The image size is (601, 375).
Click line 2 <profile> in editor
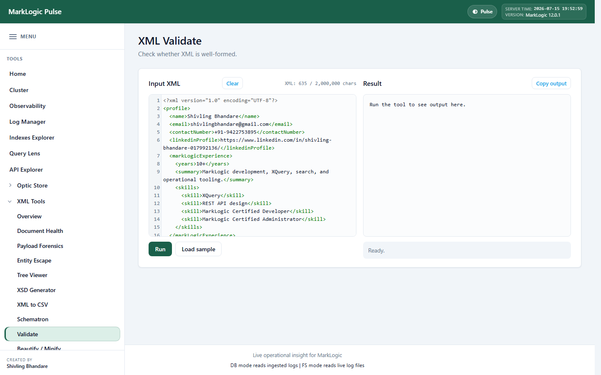point(177,108)
